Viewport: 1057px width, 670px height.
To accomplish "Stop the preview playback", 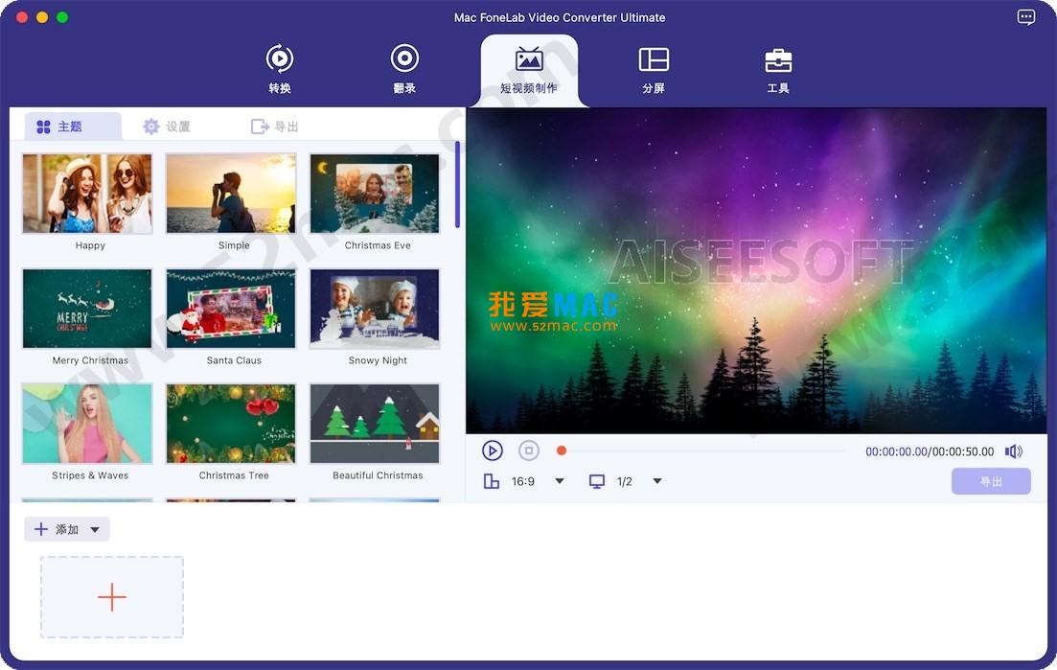I will coord(529,451).
